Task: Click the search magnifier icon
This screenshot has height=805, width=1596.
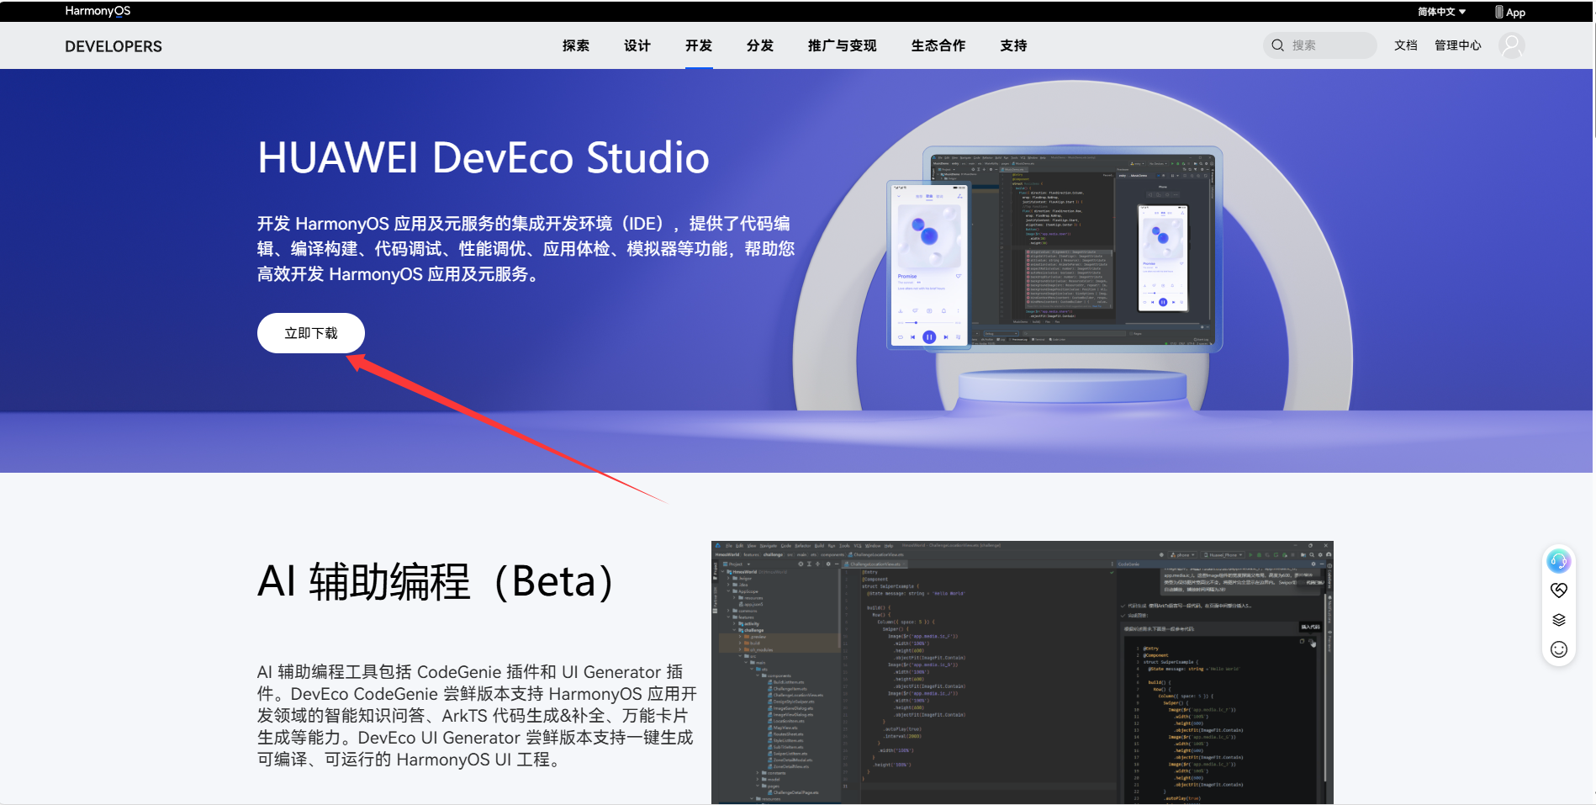Action: tap(1278, 45)
